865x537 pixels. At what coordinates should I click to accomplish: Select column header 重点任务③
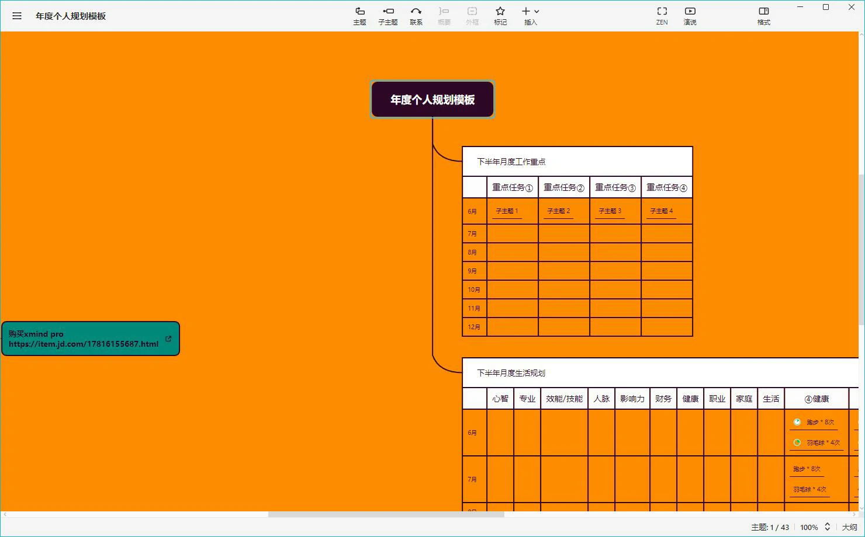pyautogui.click(x=615, y=187)
